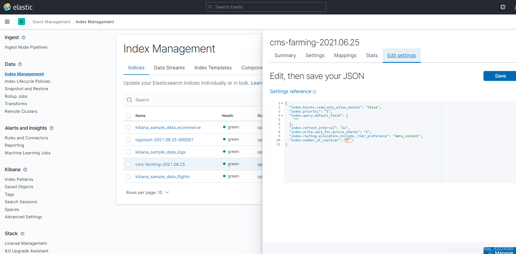Click help icon beside Alerts and Insights
The height and width of the screenshot is (254, 516).
tap(52, 128)
